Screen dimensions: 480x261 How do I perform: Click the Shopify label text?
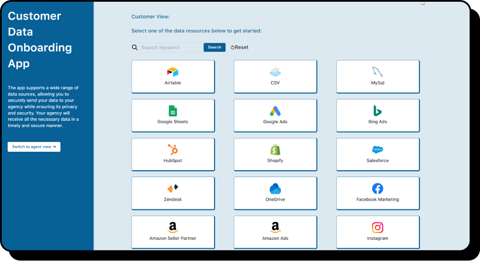[x=275, y=161]
